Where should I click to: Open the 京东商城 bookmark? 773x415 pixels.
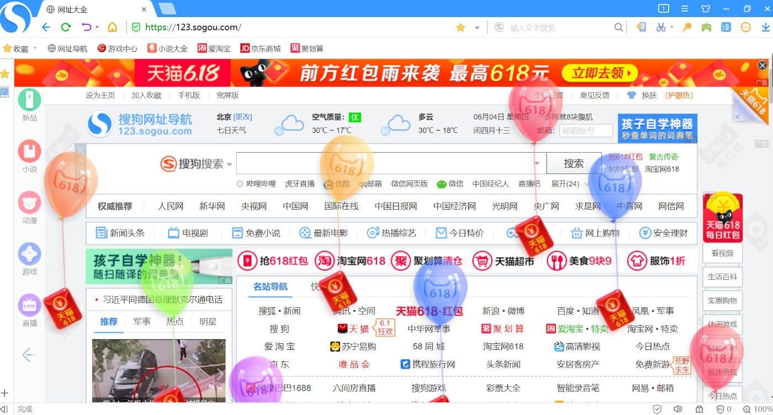point(261,49)
